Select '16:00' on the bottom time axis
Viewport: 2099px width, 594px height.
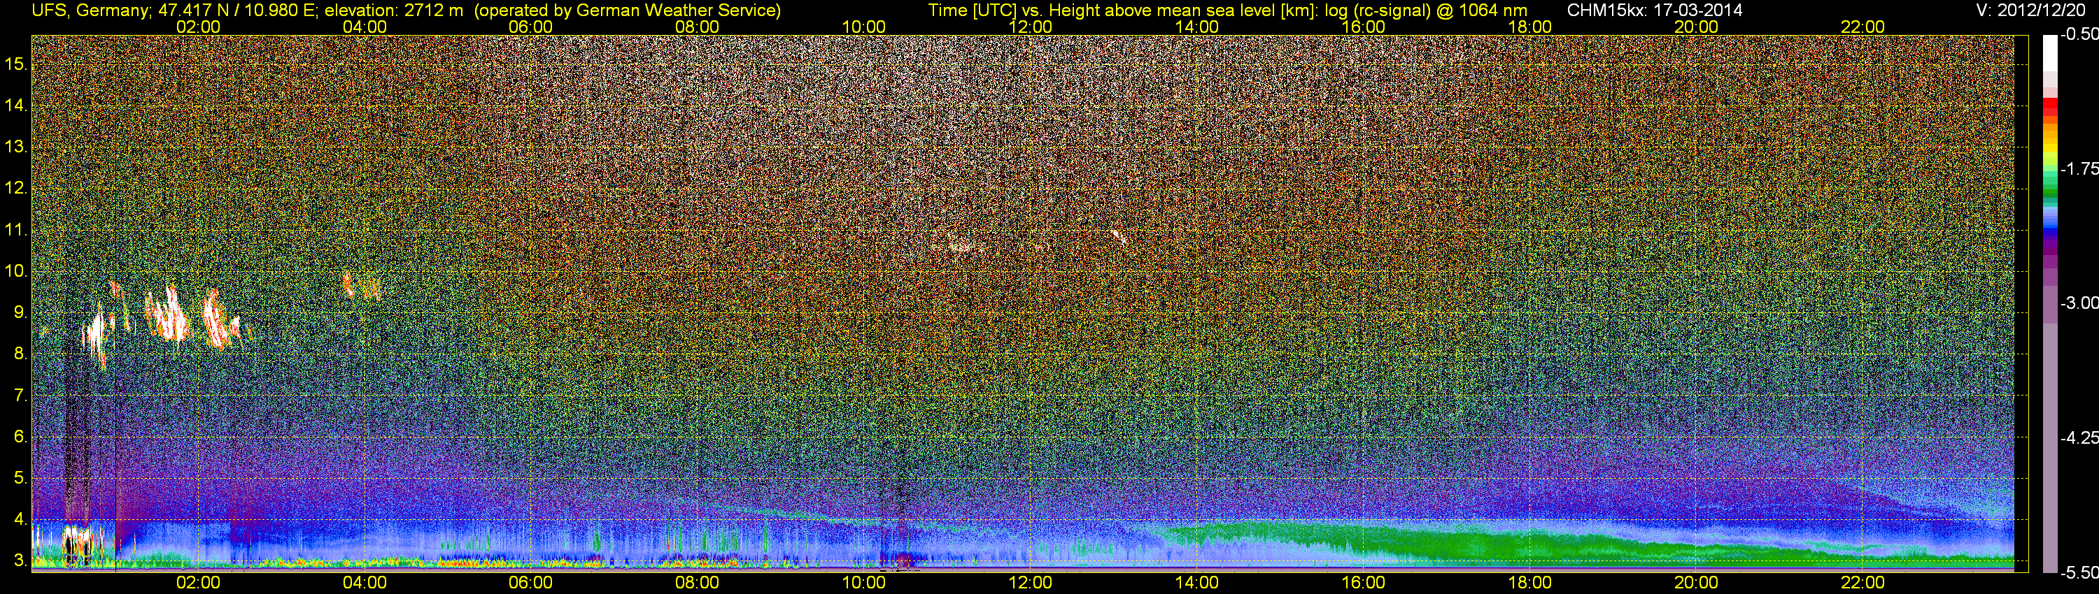(x=1363, y=583)
